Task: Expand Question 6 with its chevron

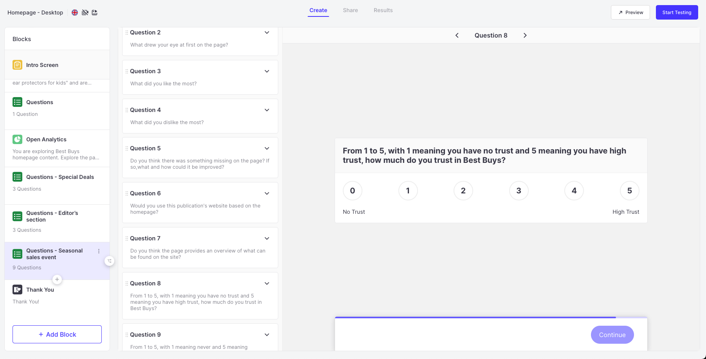Action: pos(267,193)
